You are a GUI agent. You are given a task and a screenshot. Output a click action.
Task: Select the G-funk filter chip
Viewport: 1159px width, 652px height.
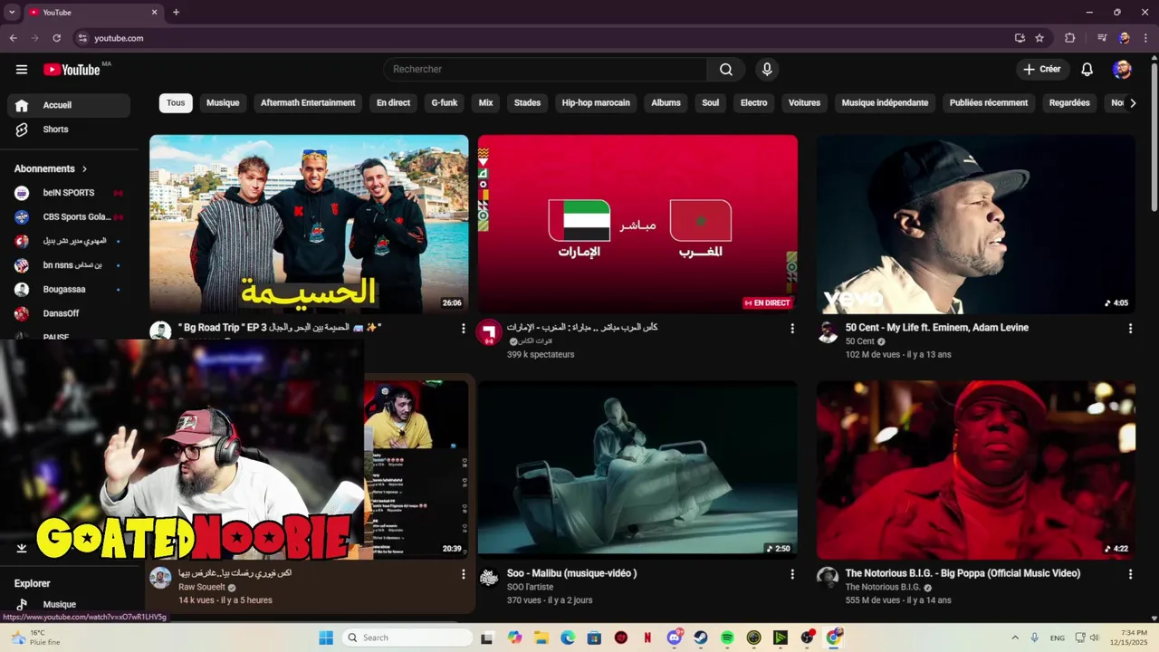click(445, 103)
